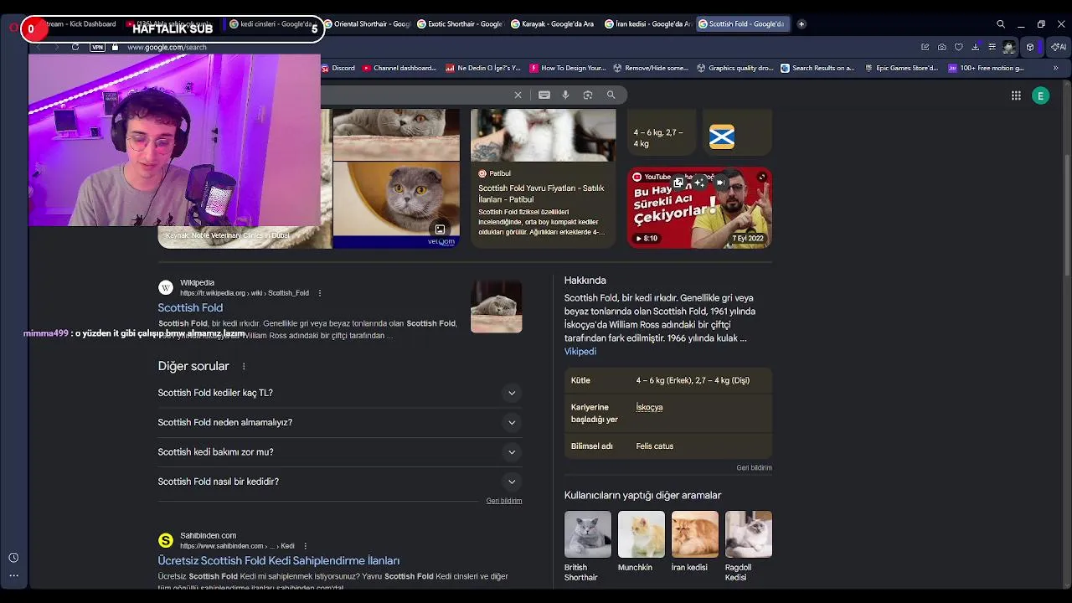Reload the page with the refresh icon

(75, 47)
